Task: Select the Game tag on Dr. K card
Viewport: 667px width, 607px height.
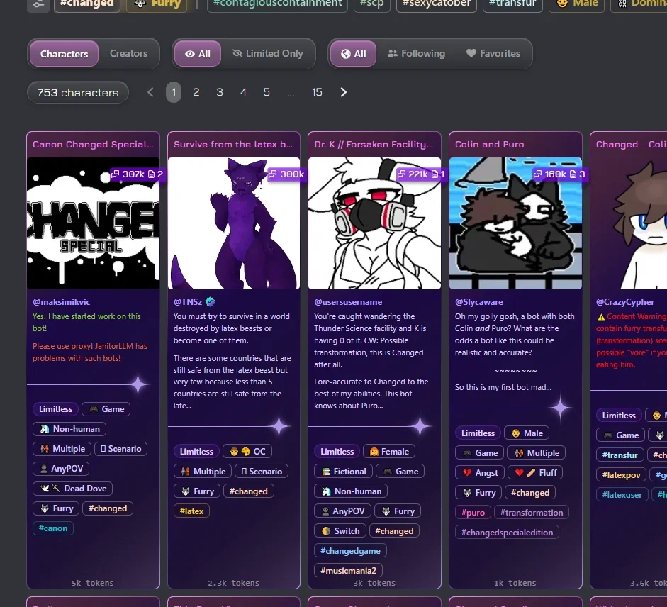Action: click(x=400, y=472)
